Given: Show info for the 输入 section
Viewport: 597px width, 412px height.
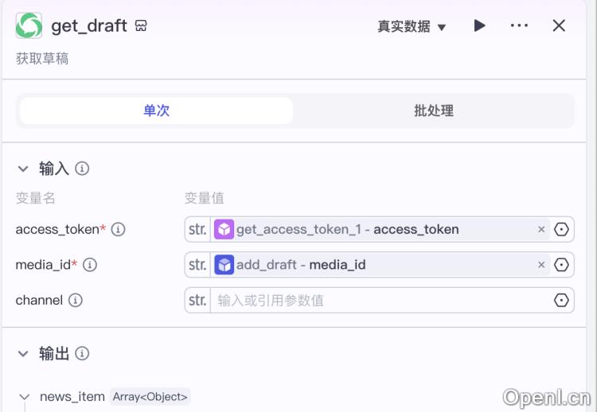Looking at the screenshot, I should tap(82, 168).
